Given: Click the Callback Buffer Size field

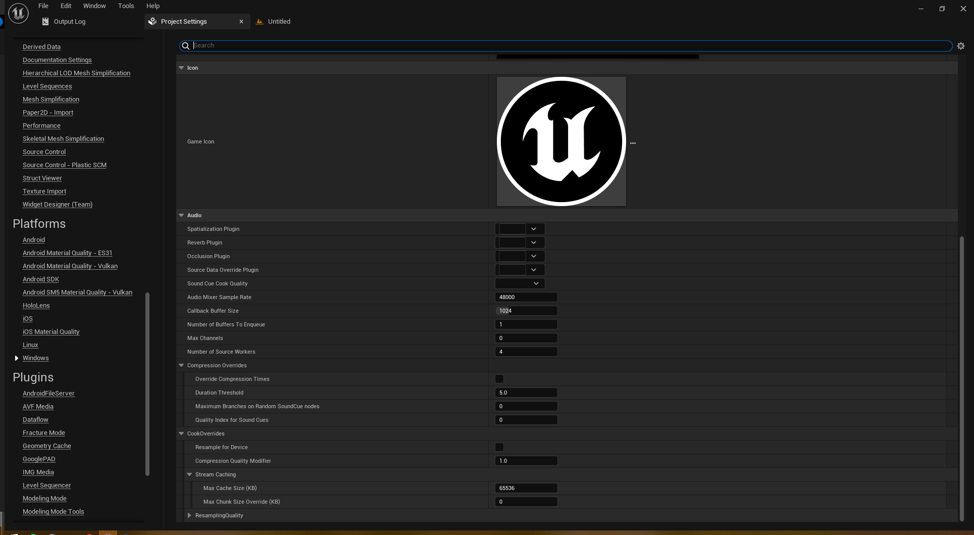Looking at the screenshot, I should point(526,311).
